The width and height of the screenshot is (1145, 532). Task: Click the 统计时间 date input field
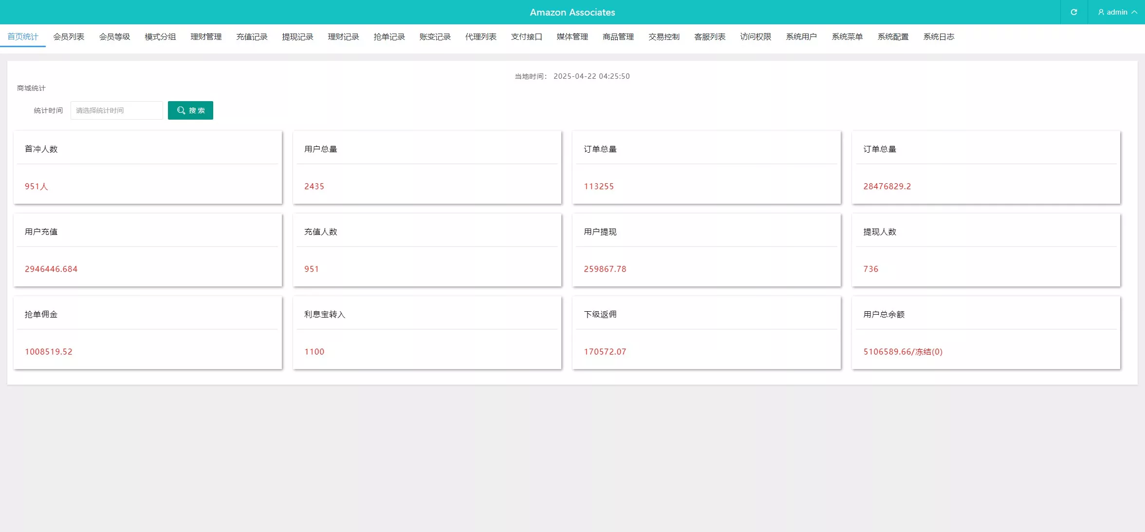pyautogui.click(x=116, y=110)
